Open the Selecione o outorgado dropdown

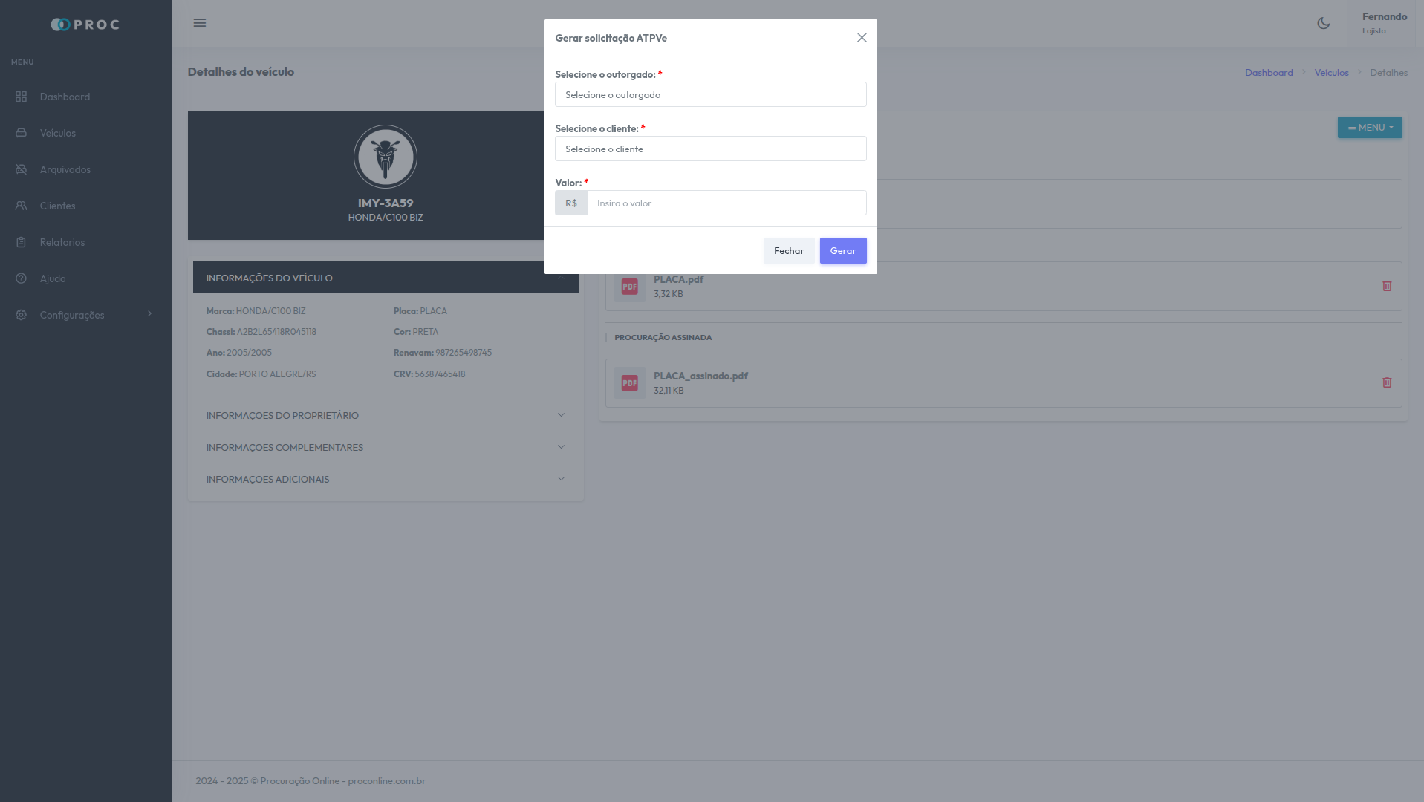pos(710,95)
